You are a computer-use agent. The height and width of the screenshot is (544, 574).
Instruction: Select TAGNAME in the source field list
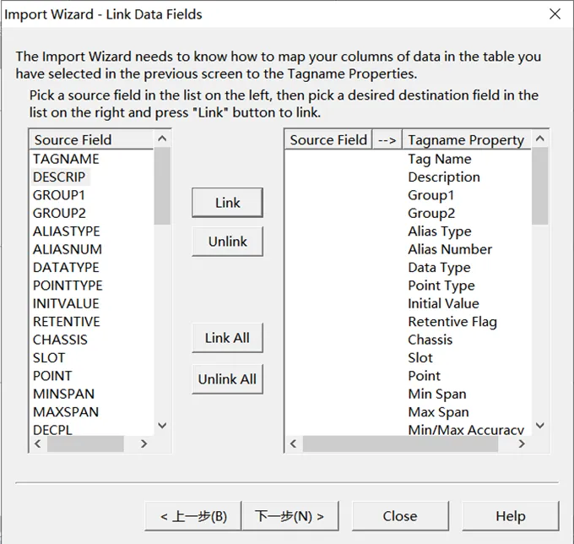pos(66,159)
